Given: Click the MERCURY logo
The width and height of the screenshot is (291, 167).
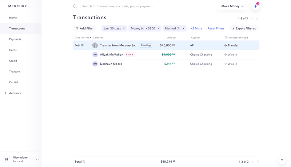Looking at the screenshot, I should [x=17, y=6].
